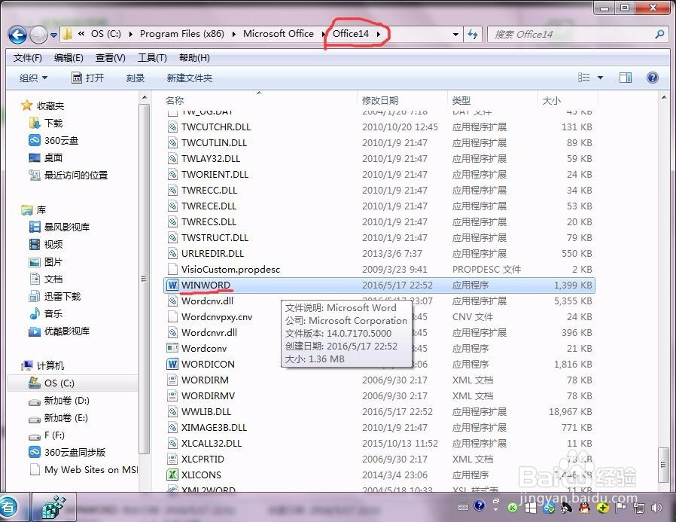The height and width of the screenshot is (522, 676).
Task: Select the Microsoft Office breadcrumb
Action: (x=279, y=34)
